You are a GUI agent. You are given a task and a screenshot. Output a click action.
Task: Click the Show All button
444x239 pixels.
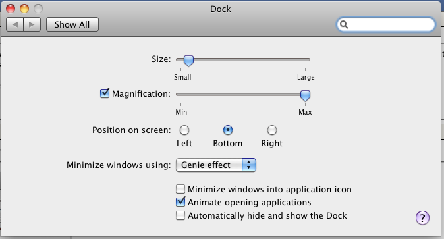pyautogui.click(x=72, y=24)
